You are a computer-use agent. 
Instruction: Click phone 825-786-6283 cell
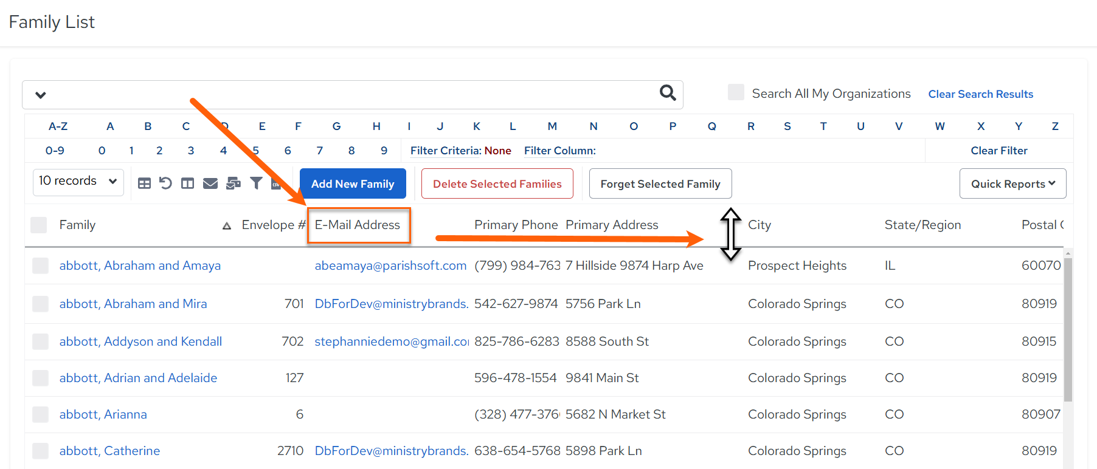pyautogui.click(x=516, y=341)
